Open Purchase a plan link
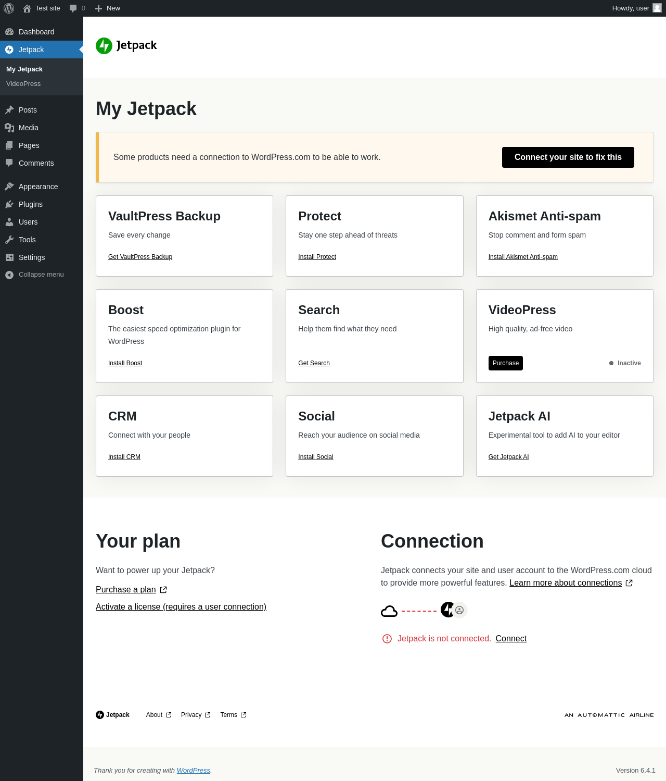 pyautogui.click(x=126, y=590)
